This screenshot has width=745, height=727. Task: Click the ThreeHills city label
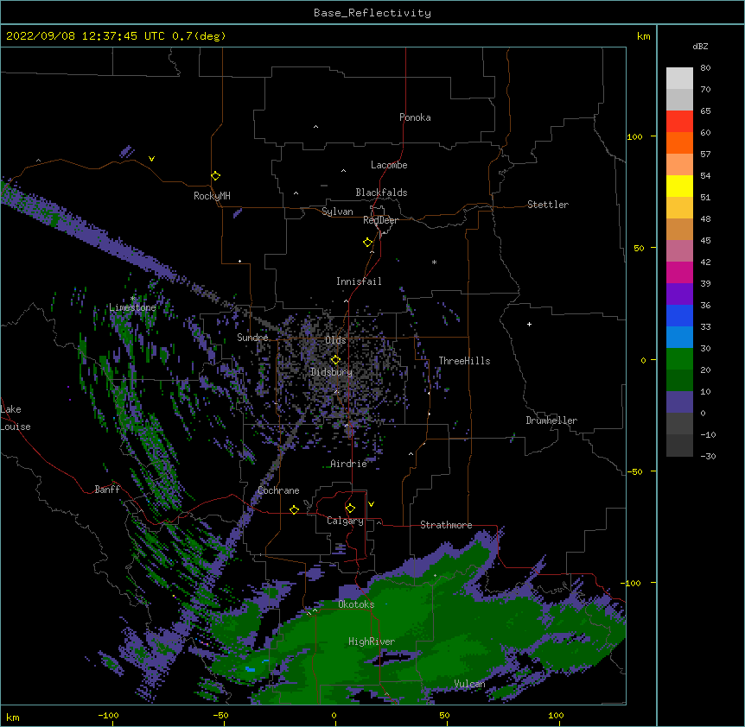tap(464, 361)
